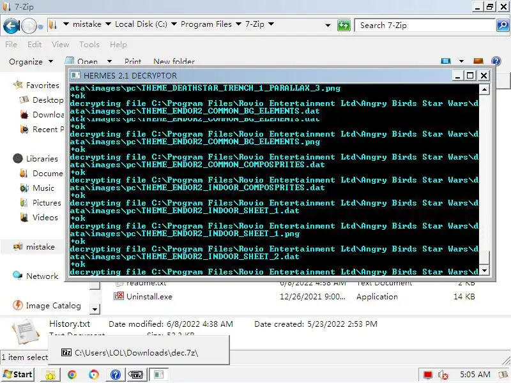Image resolution: width=511 pixels, height=383 pixels.
Task: Expand dropdown arrow after 7-Zip breadcrumb
Action: (x=271, y=24)
